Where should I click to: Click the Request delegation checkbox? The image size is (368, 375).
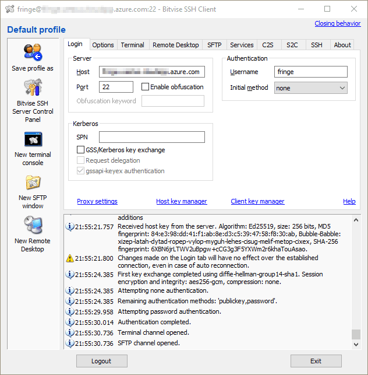(80, 160)
